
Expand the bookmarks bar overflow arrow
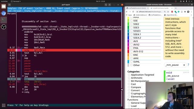click(191, 15)
